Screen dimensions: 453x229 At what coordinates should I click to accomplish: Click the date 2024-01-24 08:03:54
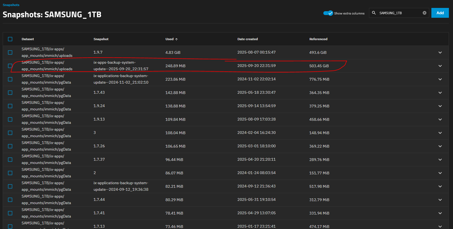pyautogui.click(x=257, y=173)
